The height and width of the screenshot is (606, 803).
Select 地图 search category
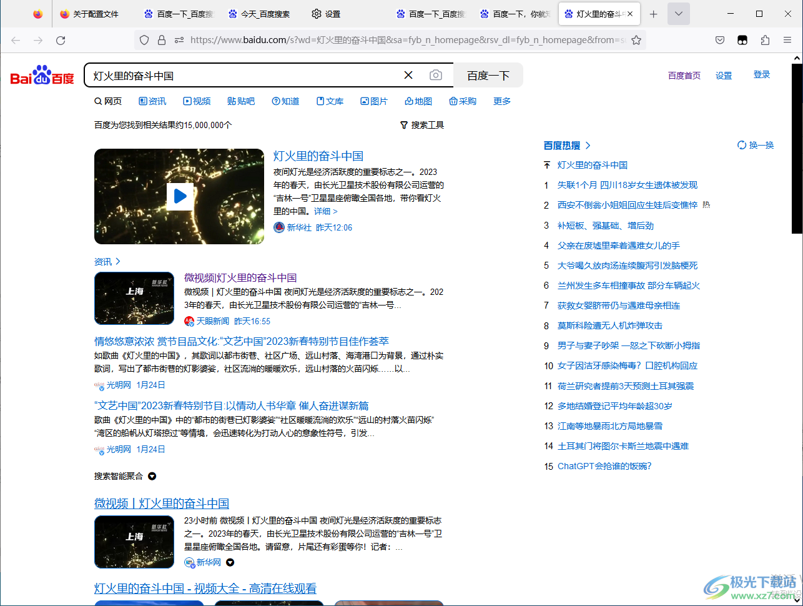(x=418, y=101)
